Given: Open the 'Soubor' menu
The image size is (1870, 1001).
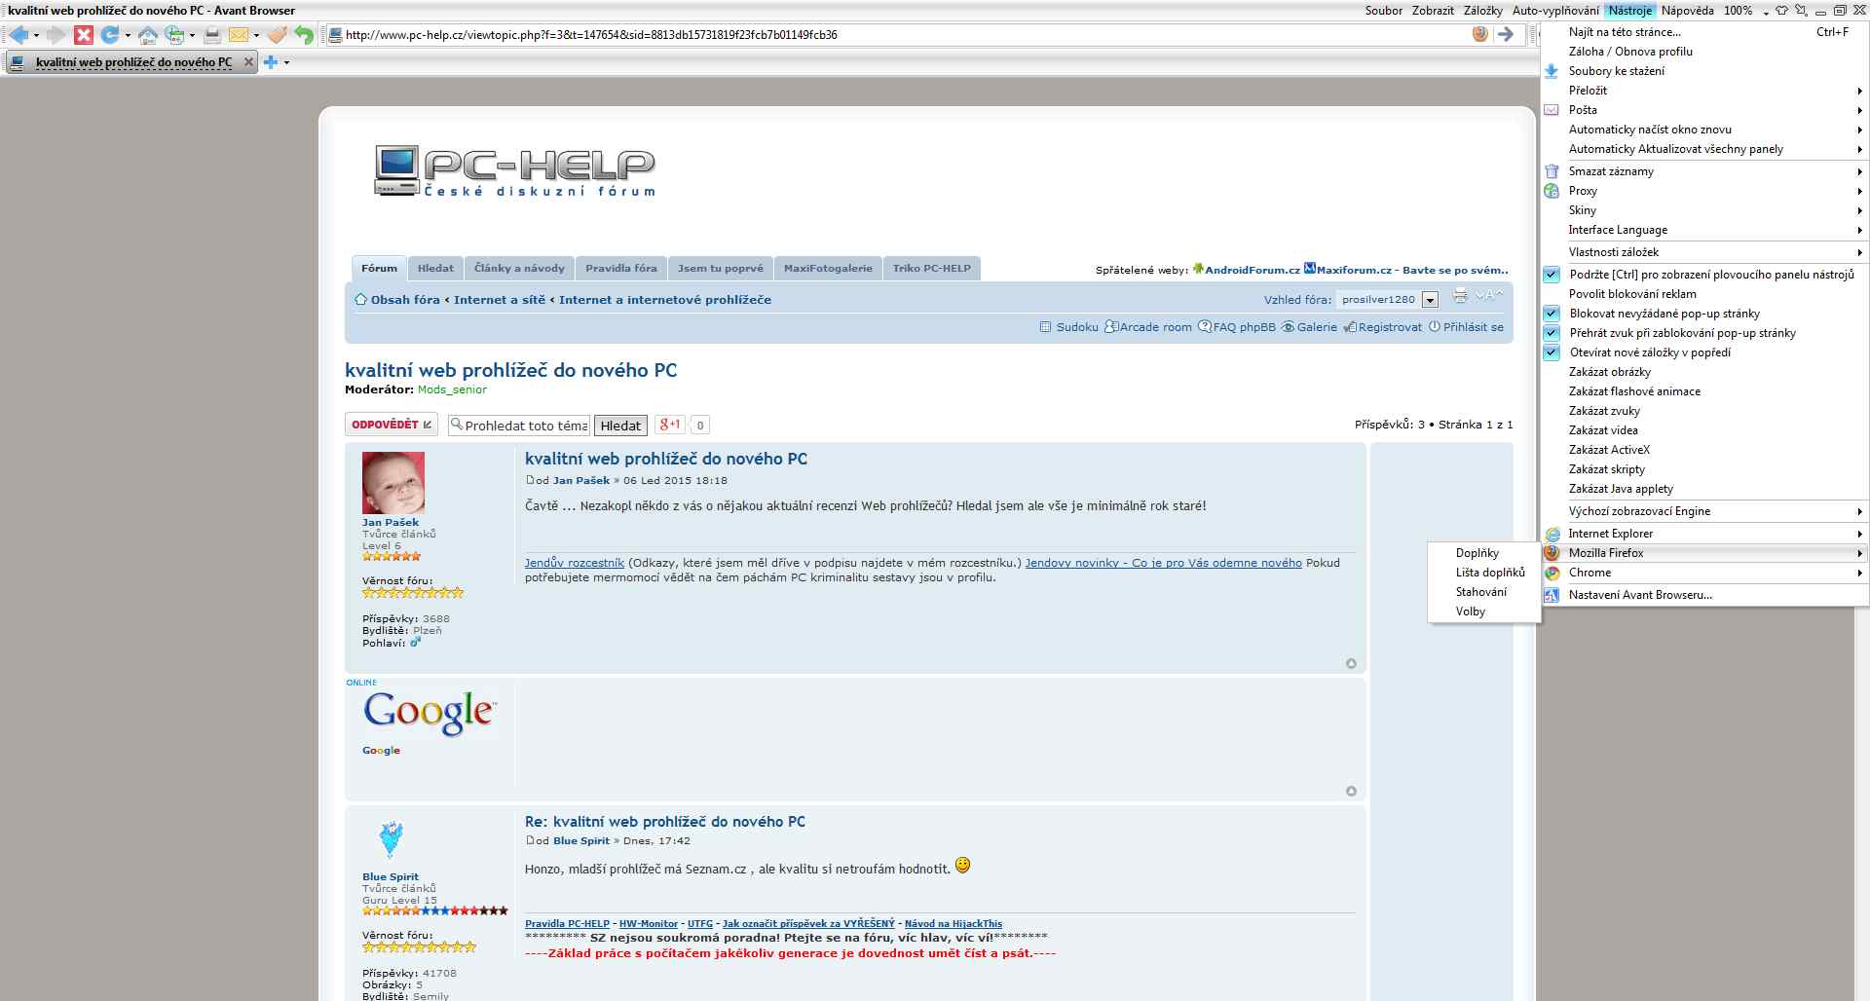Looking at the screenshot, I should [x=1383, y=11].
